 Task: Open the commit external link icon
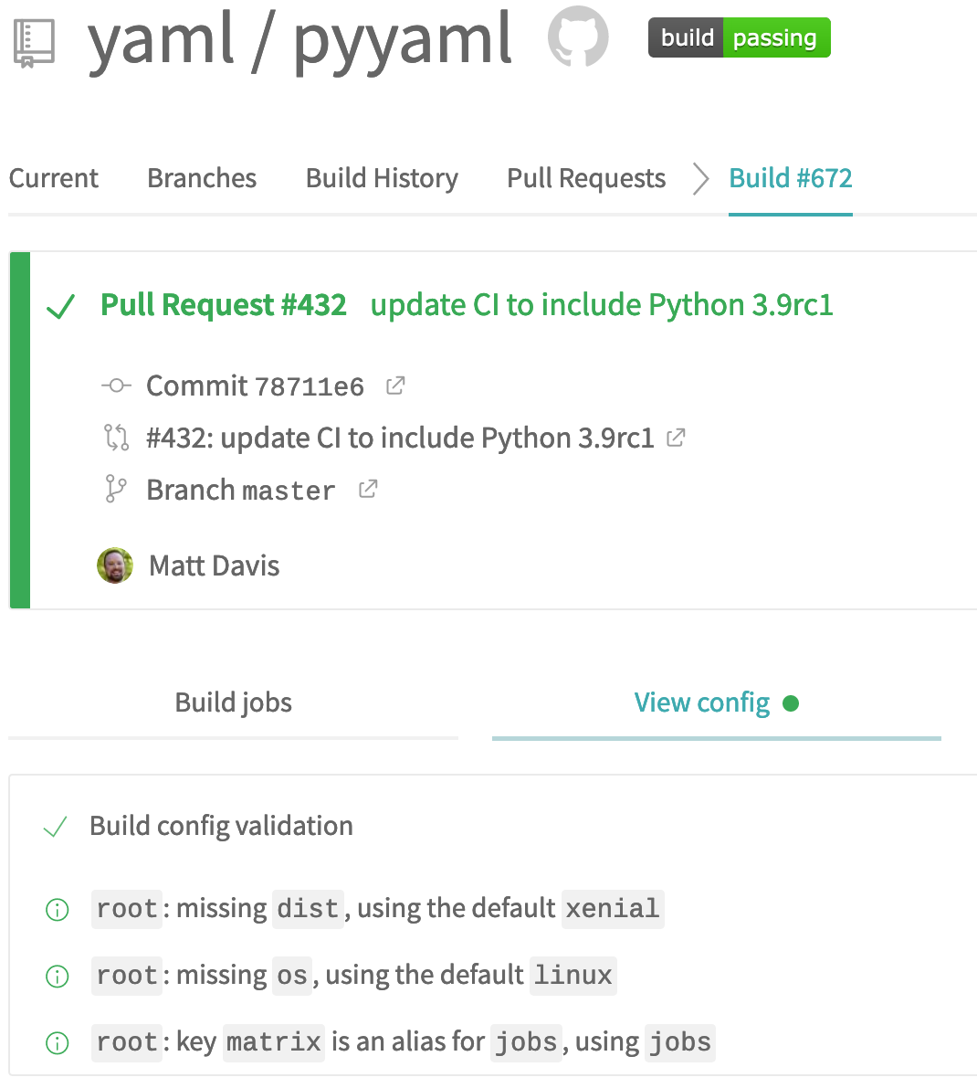[395, 386]
